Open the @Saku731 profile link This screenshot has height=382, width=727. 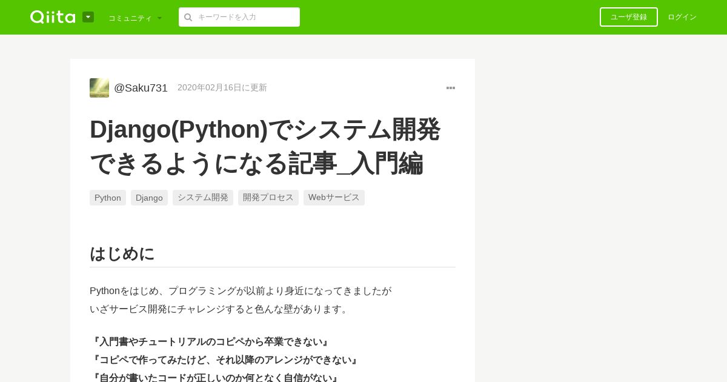tap(141, 88)
